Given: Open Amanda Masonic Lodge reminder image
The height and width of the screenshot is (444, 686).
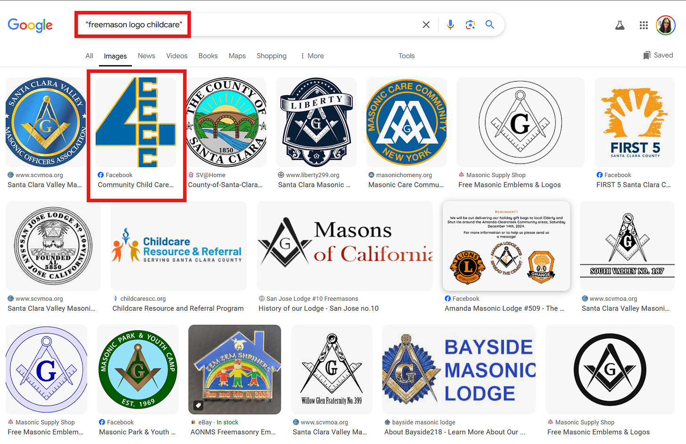Looking at the screenshot, I should [x=506, y=246].
